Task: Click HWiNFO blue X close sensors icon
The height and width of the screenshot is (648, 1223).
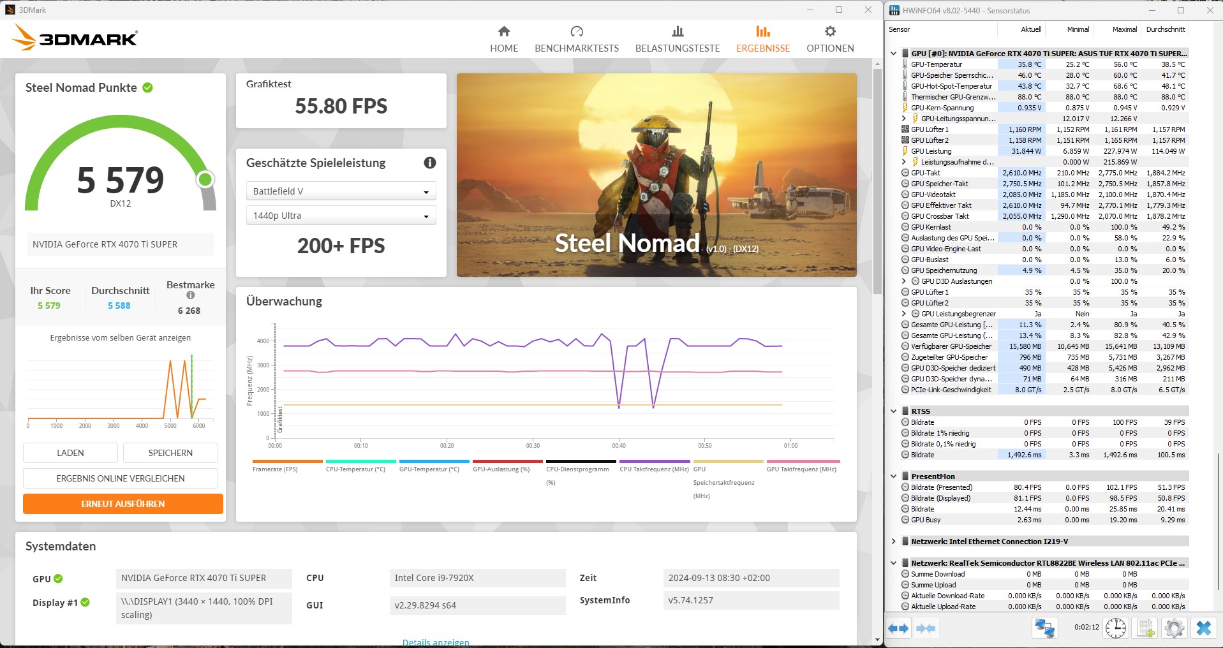Action: click(1203, 628)
